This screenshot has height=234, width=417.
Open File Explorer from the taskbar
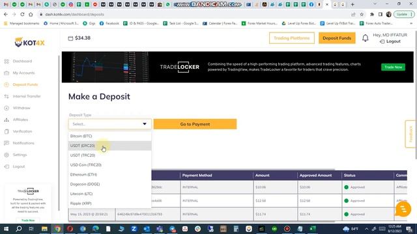coord(44,229)
